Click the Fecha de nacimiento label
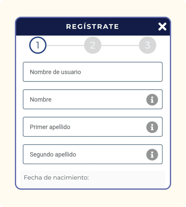186x207 pixels. [56, 178]
